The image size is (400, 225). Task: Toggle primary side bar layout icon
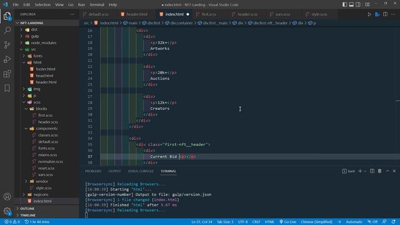point(344,4)
